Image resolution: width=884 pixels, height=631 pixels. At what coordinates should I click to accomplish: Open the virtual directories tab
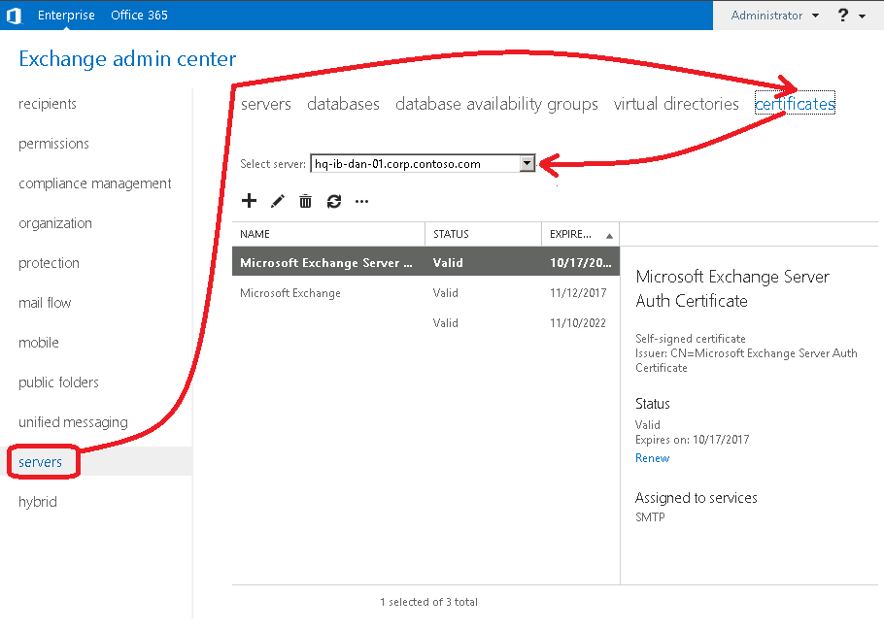676,104
